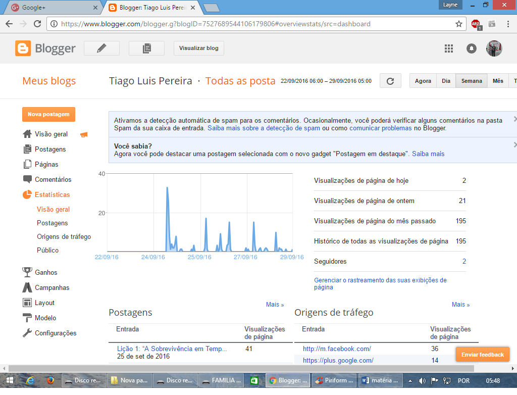This screenshot has width=517, height=395.
Task: Open the Chrome three-dot menu
Action: coord(508,24)
